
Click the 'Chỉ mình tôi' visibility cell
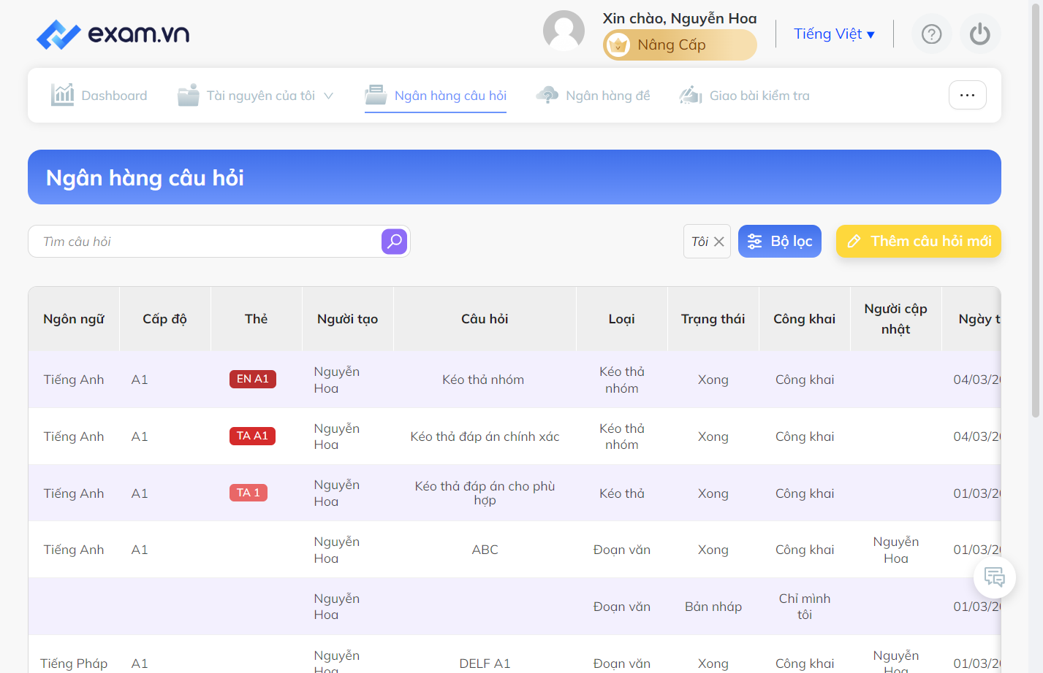[x=805, y=607]
